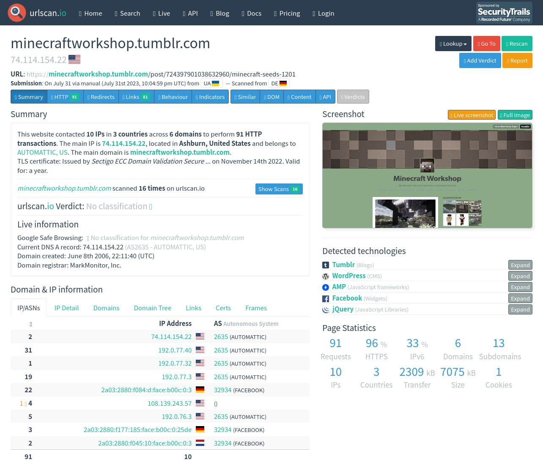Open the Home menu item
543x473 pixels.
coord(90,13)
